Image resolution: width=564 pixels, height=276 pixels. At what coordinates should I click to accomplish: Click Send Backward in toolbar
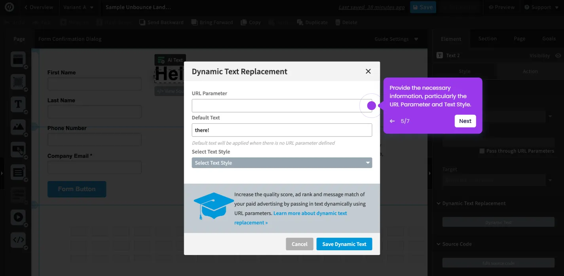(161, 23)
